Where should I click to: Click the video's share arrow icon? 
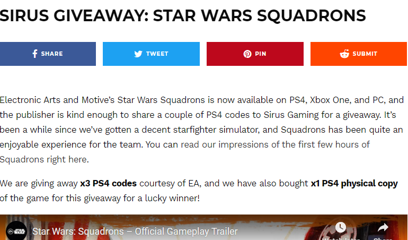click(383, 227)
